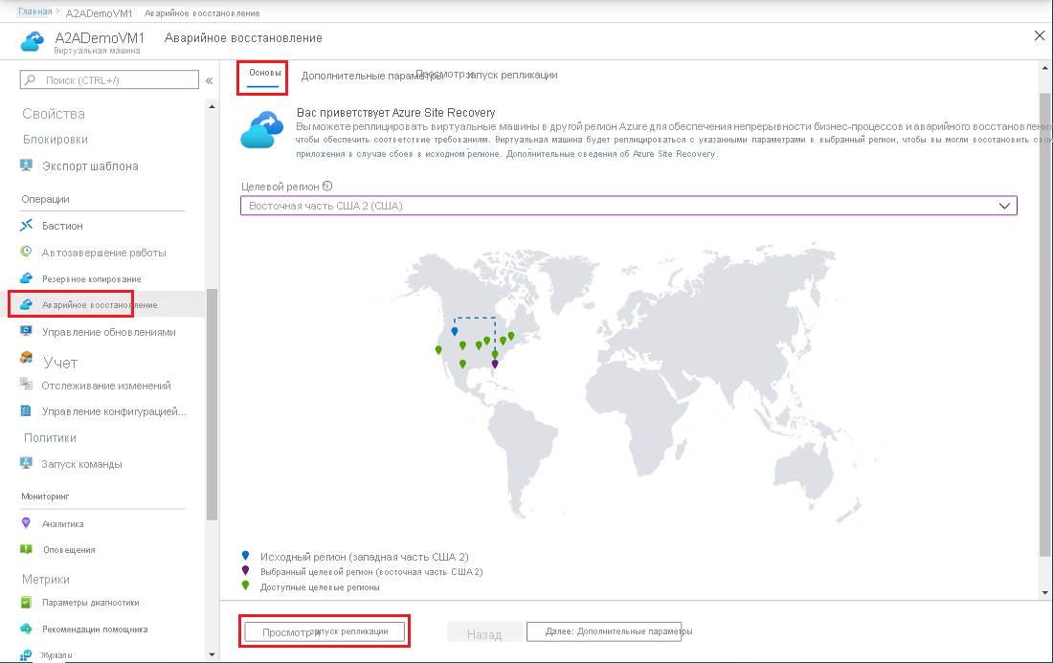
Task: Click the green pin on the US west coast
Action: point(438,349)
